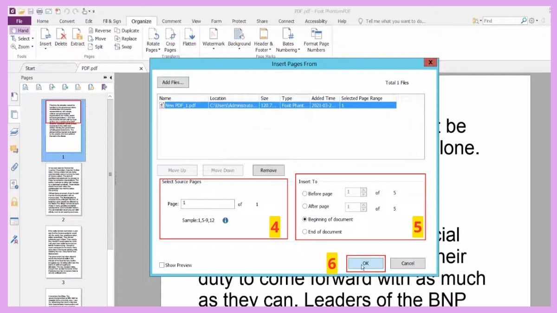Select the page 2 thumbnail

coord(64,189)
